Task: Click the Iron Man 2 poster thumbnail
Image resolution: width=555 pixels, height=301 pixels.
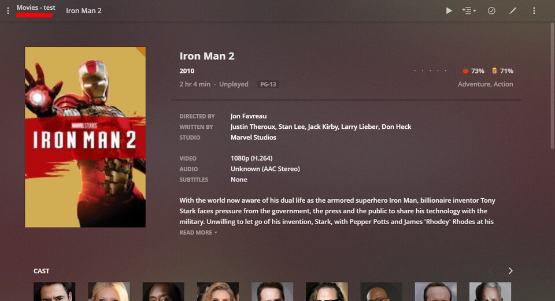Action: (x=85, y=137)
